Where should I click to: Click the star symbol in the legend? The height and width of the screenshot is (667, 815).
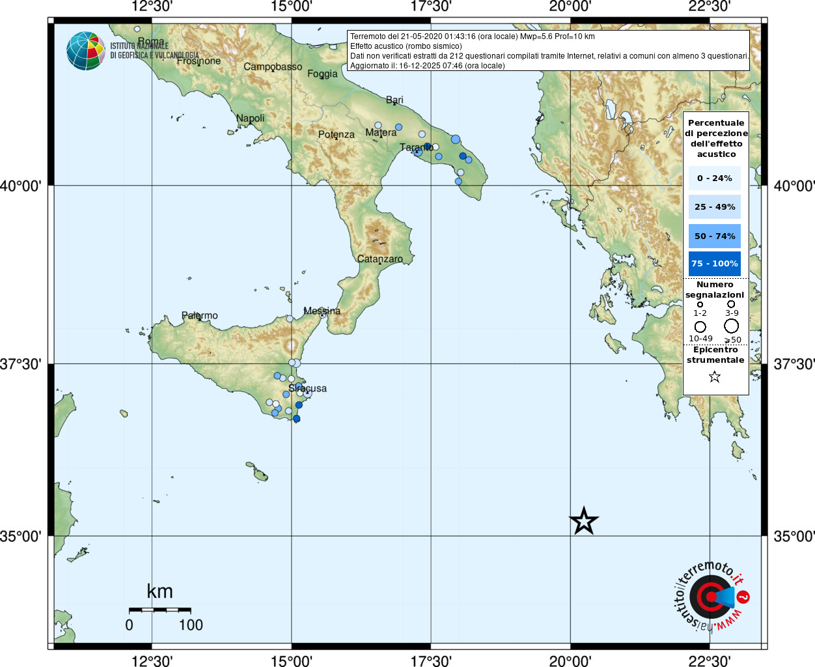click(x=715, y=376)
